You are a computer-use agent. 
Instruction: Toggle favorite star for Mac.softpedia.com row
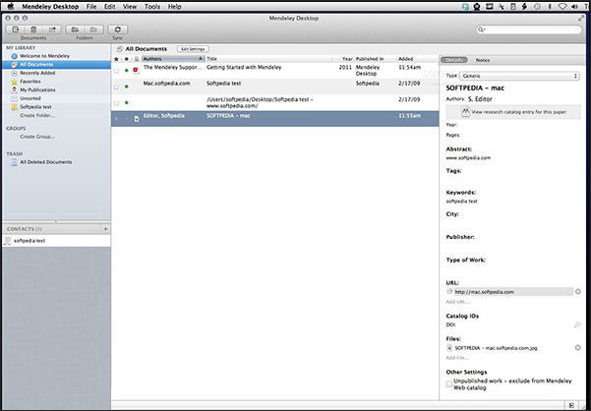click(x=116, y=87)
